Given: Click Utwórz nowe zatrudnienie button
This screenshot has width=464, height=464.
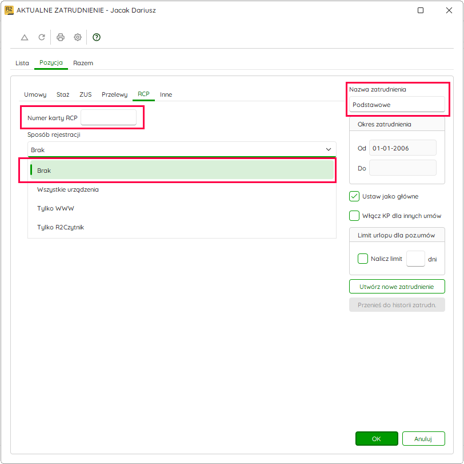Looking at the screenshot, I should point(397,287).
